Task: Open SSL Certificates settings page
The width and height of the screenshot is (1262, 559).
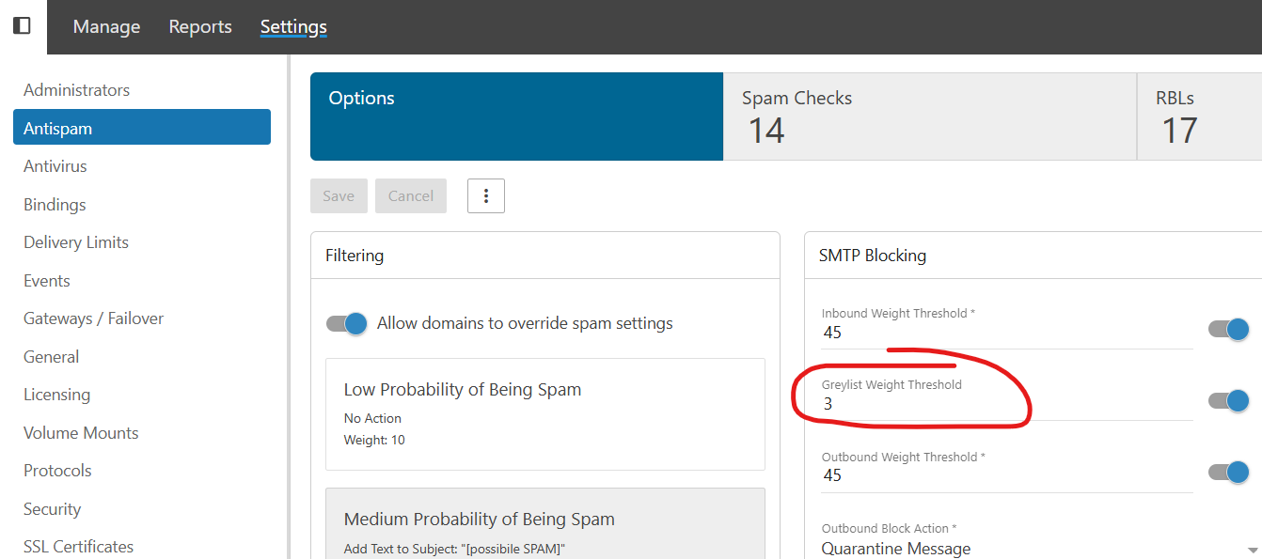Action: 78,547
